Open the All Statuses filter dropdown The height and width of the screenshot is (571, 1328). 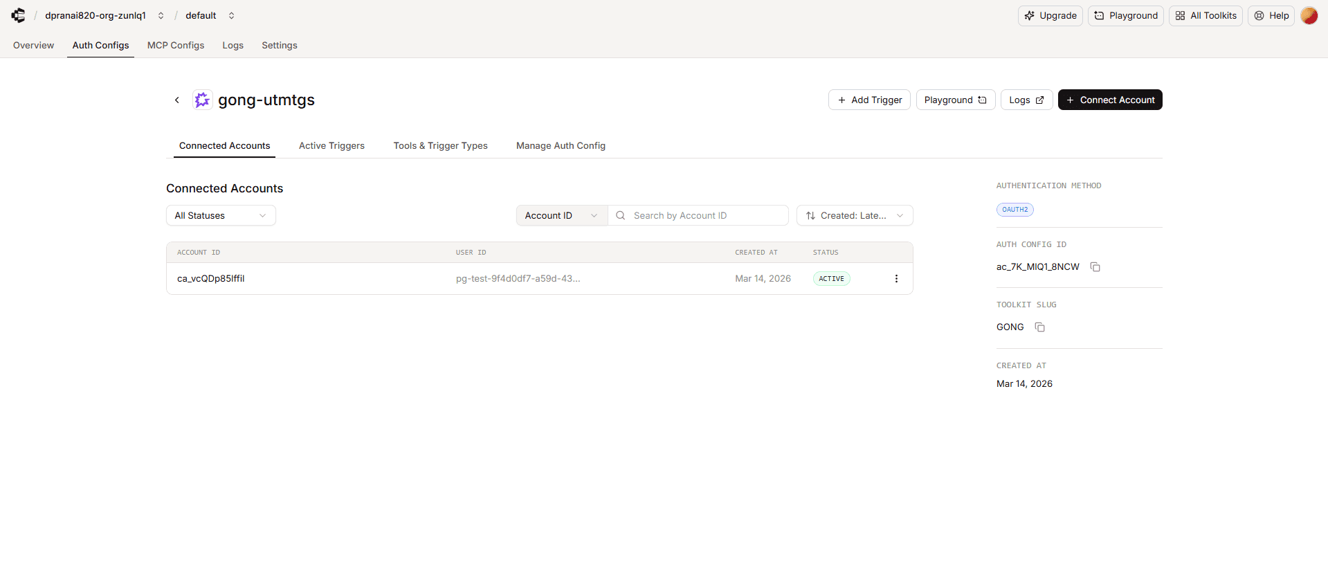pos(221,216)
